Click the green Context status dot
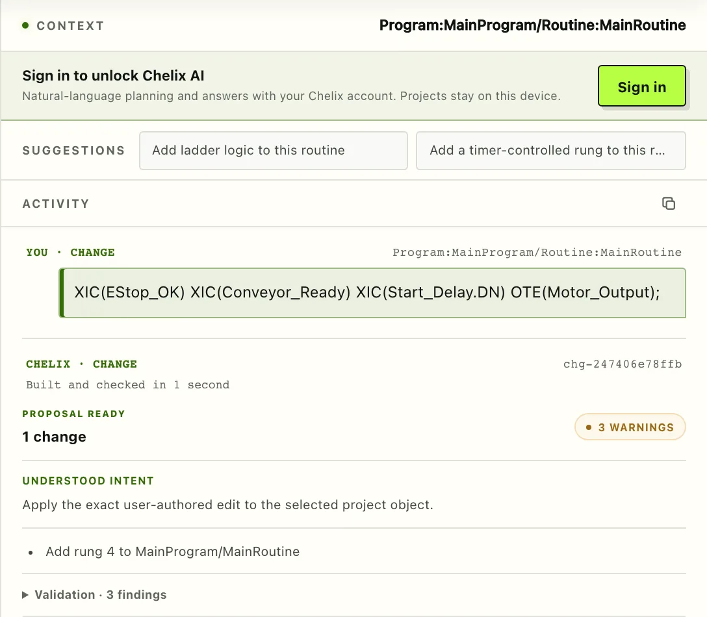Image resolution: width=707 pixels, height=617 pixels. [26, 25]
